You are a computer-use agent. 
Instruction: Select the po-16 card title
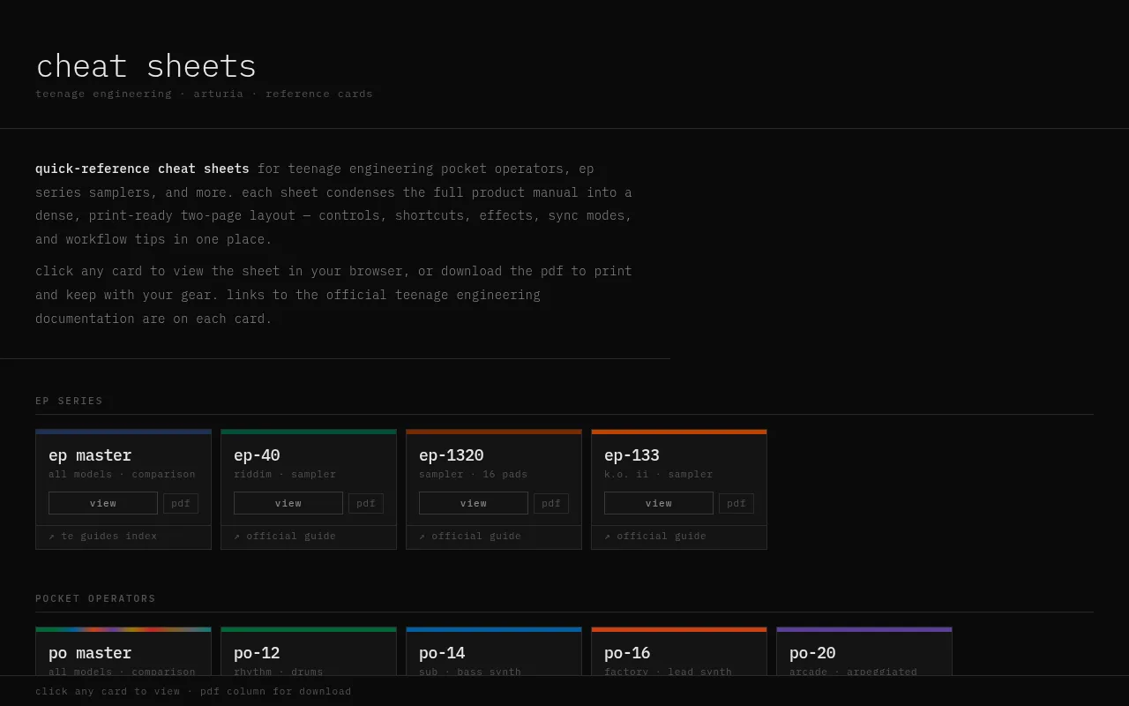pos(627,653)
